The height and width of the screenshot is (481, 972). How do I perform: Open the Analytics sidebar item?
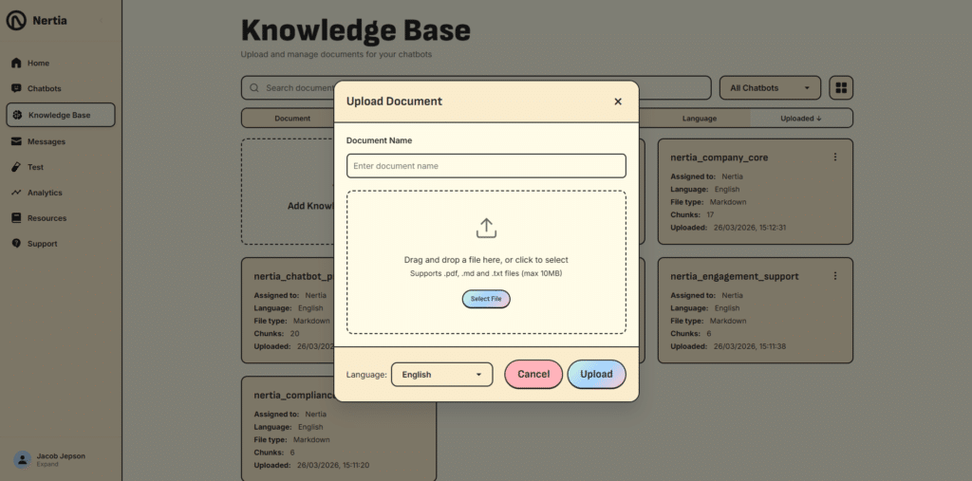tap(60, 193)
